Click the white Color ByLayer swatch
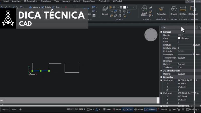 pyautogui.click(x=179, y=38)
